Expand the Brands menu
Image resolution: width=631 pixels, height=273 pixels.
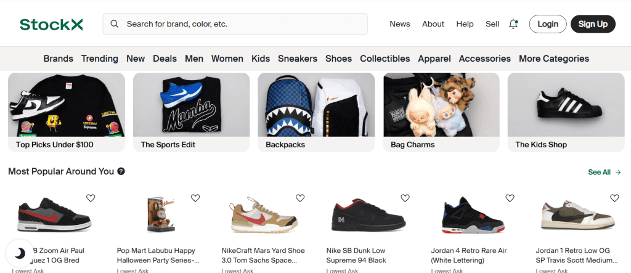(x=58, y=59)
